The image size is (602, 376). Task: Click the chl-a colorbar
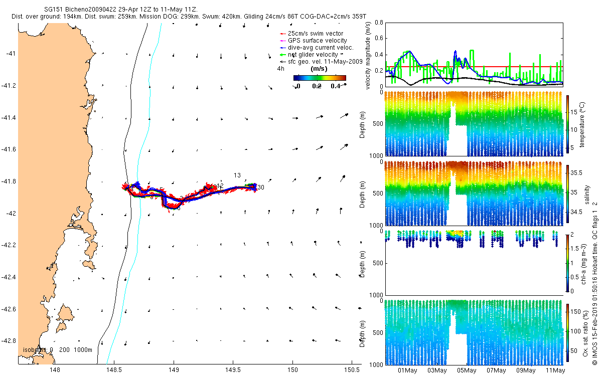568,263
